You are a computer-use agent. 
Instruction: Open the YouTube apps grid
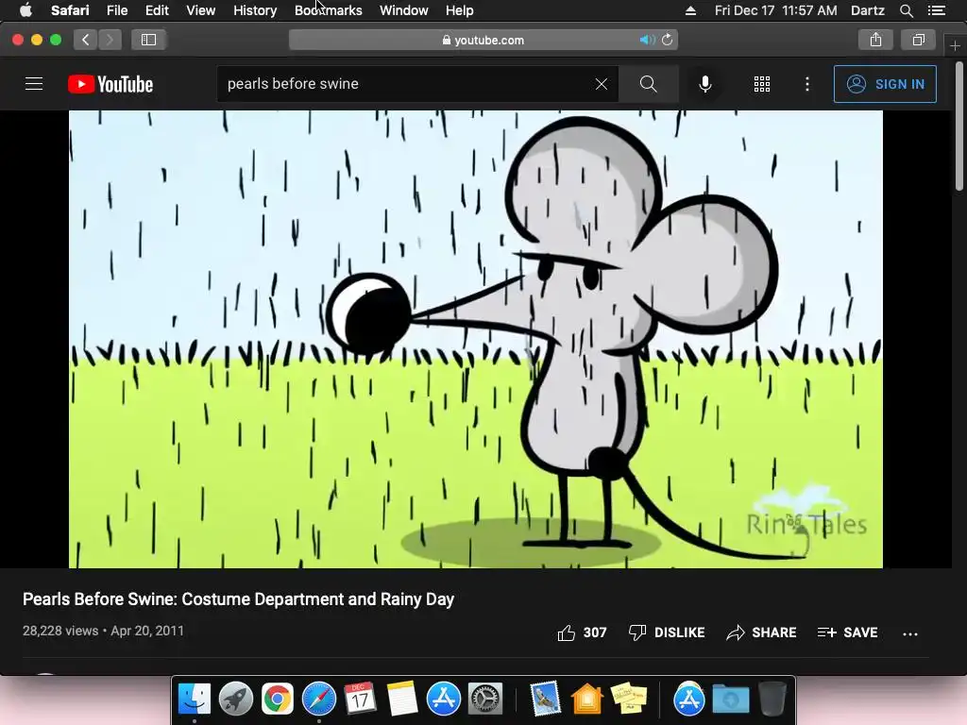point(762,84)
